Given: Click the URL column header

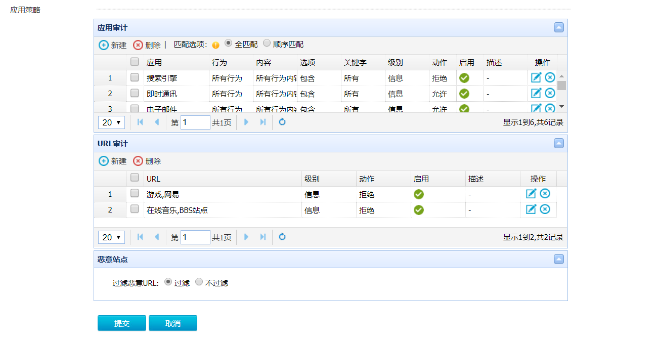Looking at the screenshot, I should pyautogui.click(x=153, y=179).
